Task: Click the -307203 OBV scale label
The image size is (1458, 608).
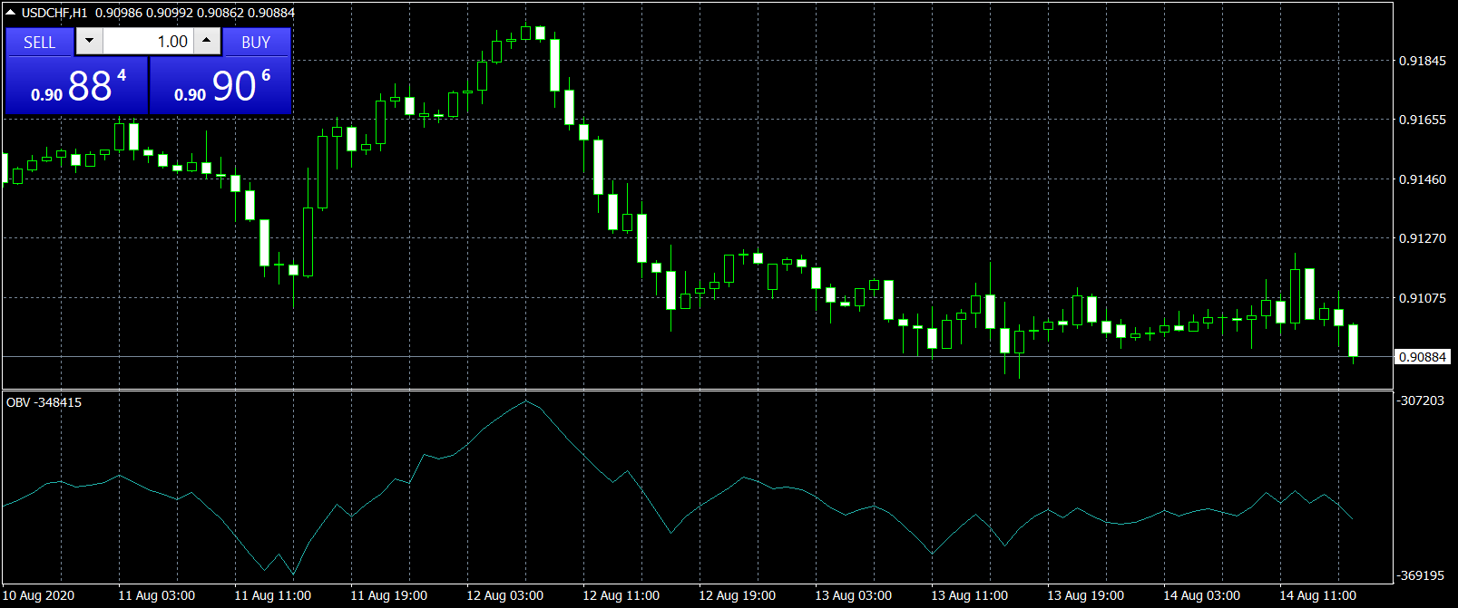Action: tap(1421, 401)
